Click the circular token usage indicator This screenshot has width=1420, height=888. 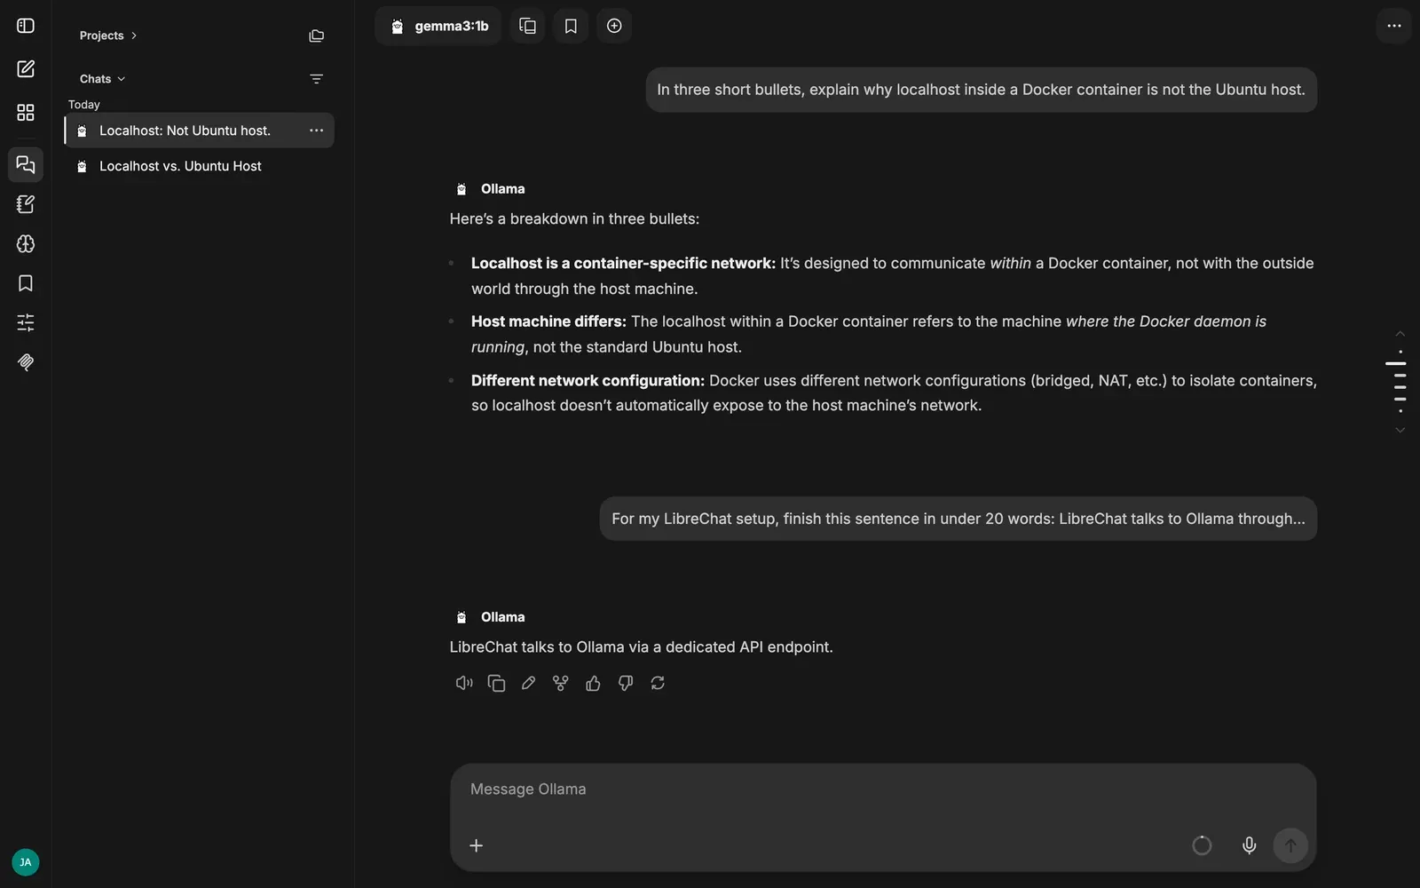[1202, 845]
